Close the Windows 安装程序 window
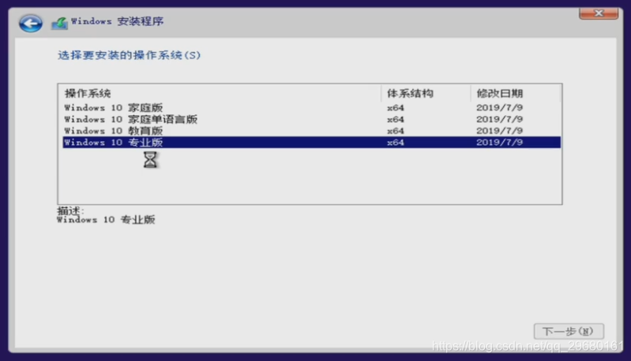Viewport: 631px width, 361px height. pos(599,13)
